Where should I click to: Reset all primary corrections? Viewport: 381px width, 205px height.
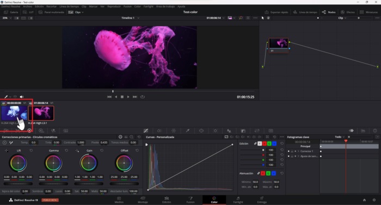click(x=139, y=137)
